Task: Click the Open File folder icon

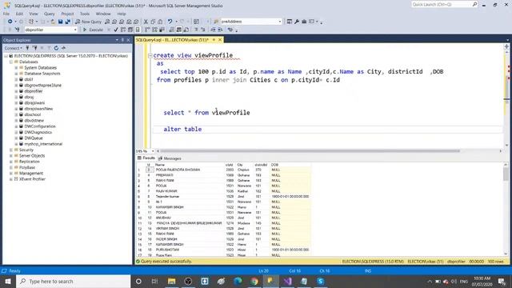Action: [53, 22]
